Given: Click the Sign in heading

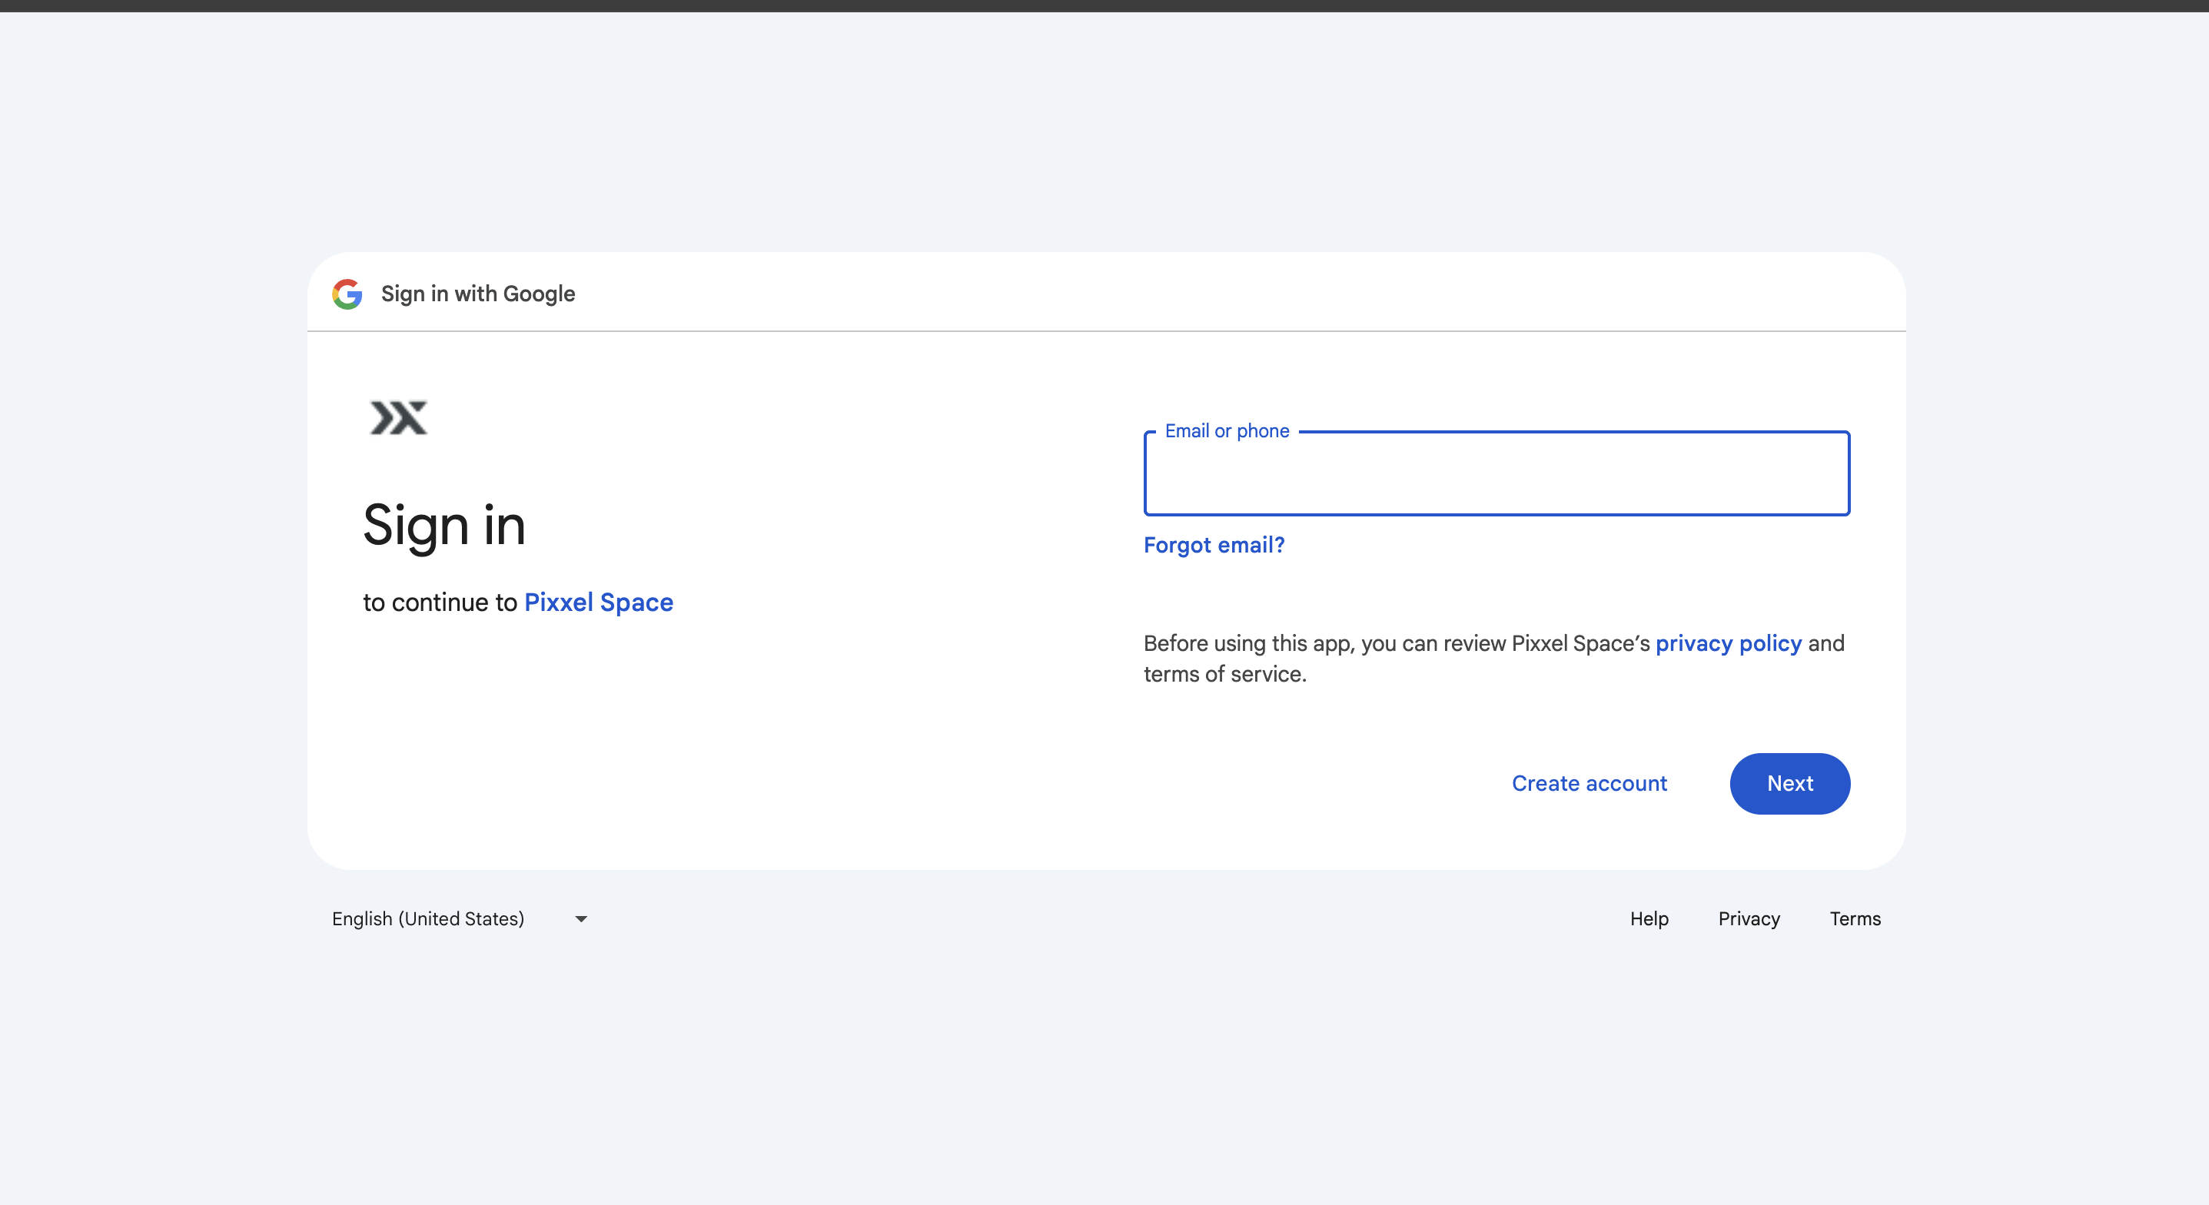Looking at the screenshot, I should (444, 526).
